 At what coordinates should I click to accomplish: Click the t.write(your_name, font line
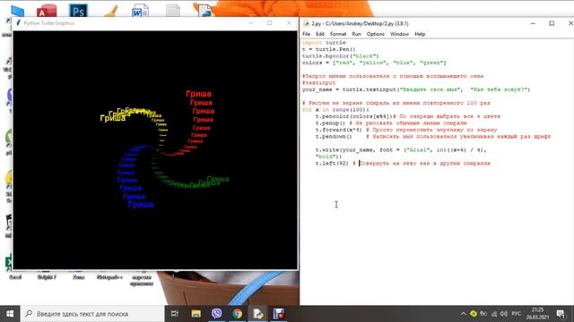point(401,149)
